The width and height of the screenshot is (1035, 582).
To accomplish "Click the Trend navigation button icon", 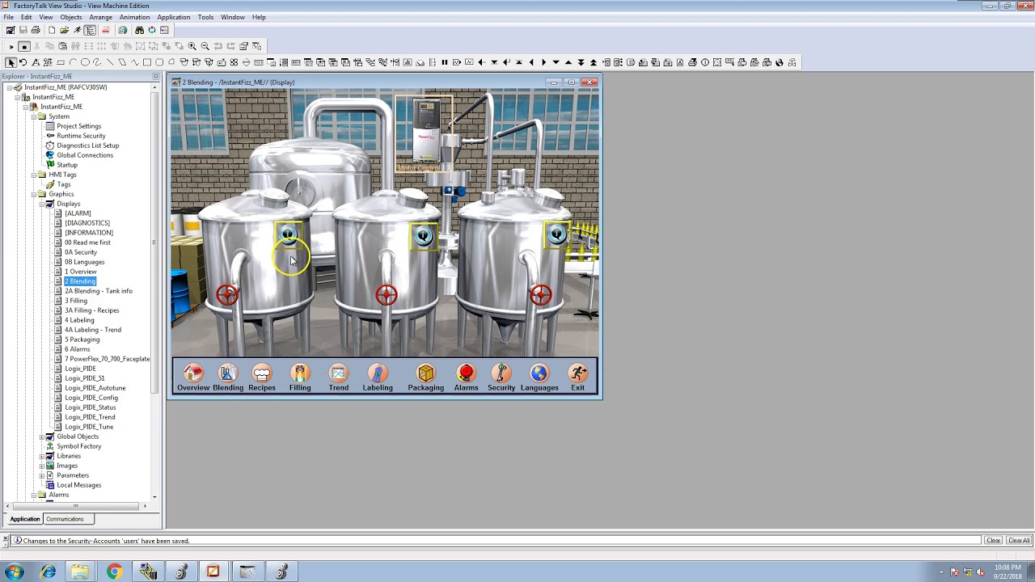I will pos(338,373).
